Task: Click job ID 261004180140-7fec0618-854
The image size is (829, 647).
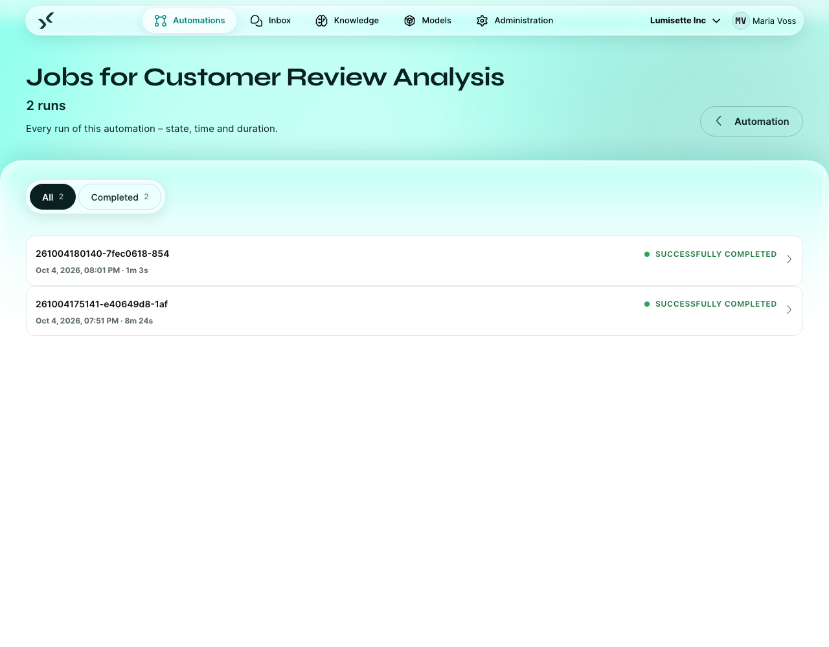Action: pyautogui.click(x=102, y=254)
